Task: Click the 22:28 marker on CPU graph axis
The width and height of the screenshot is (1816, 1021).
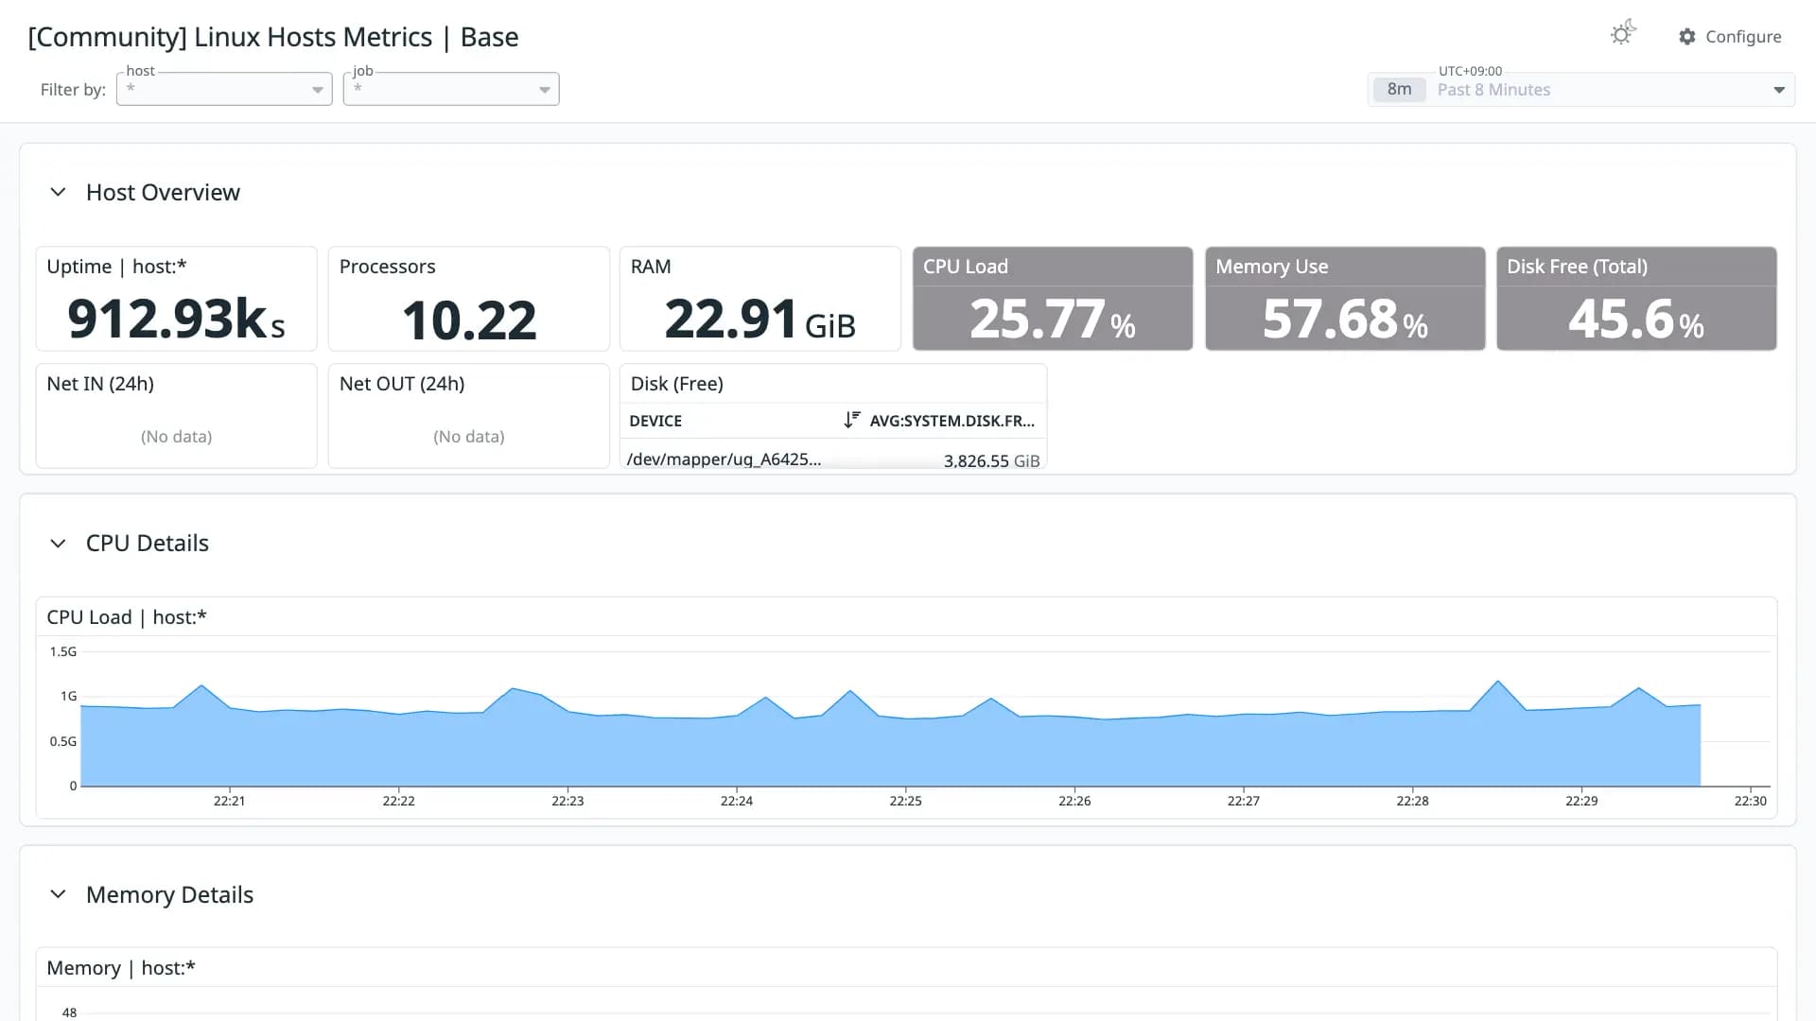Action: (1412, 801)
